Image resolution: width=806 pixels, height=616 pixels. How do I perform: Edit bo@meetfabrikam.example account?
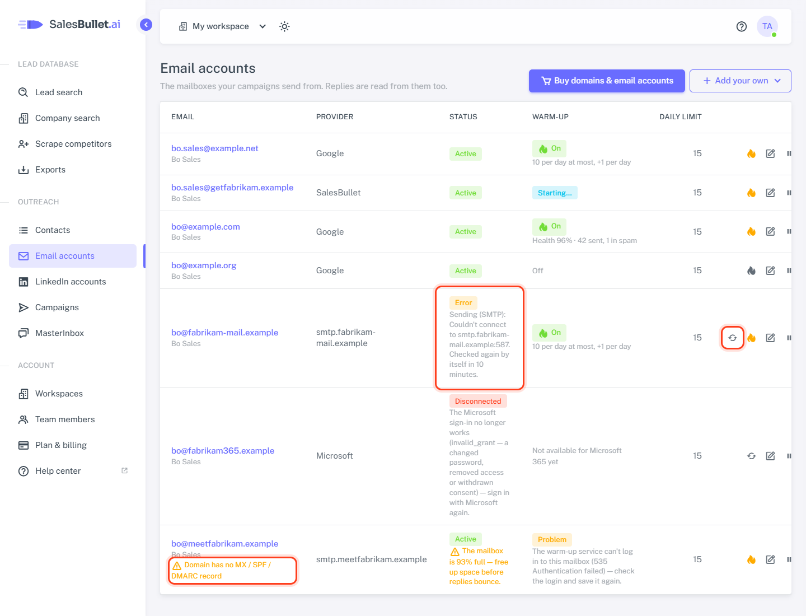[x=771, y=559]
